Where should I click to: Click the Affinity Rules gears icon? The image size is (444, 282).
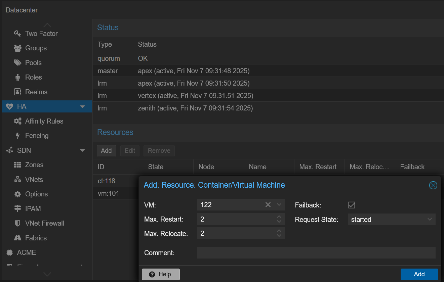17,121
